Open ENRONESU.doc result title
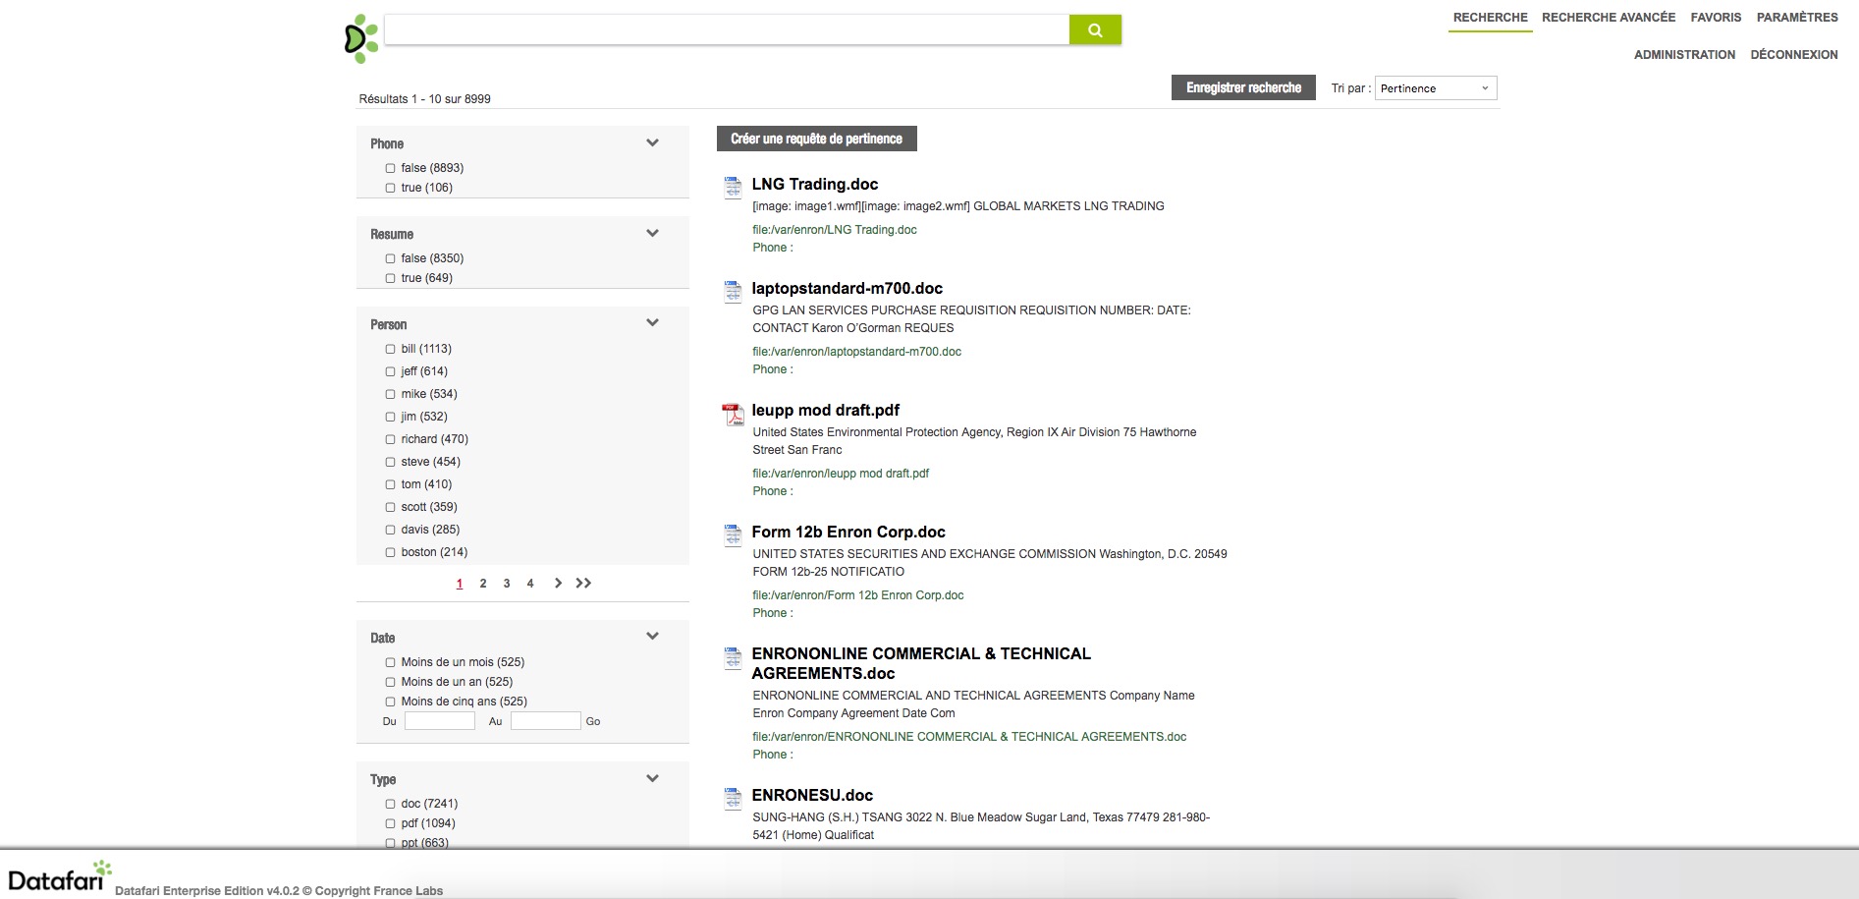 (812, 795)
